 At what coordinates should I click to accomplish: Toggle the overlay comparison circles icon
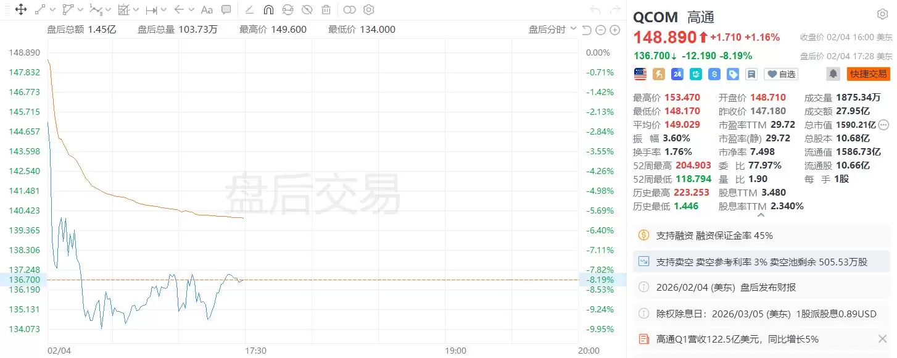click(x=350, y=10)
